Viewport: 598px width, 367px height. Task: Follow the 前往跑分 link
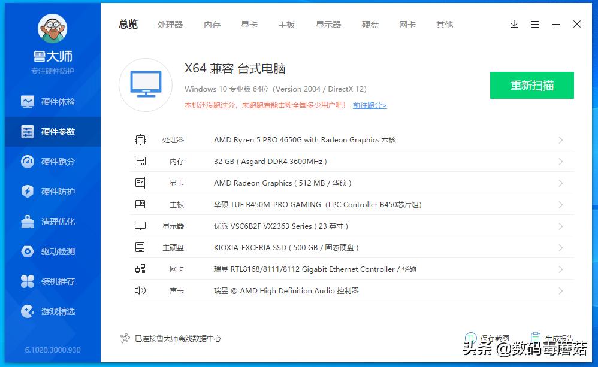coord(370,105)
